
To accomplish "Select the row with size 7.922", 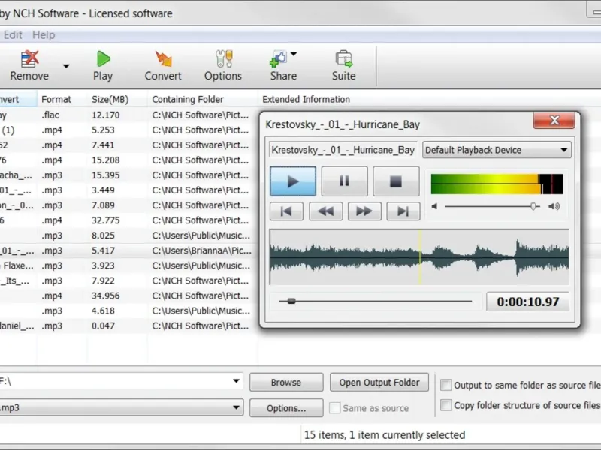I will click(128, 280).
